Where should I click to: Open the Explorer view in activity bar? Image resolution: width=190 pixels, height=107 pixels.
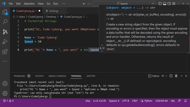pos(5,12)
